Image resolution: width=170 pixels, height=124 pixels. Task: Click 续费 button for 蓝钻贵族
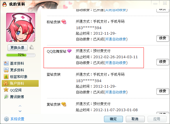pyautogui.click(x=163, y=91)
